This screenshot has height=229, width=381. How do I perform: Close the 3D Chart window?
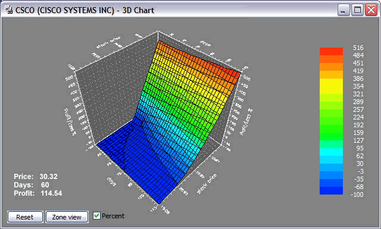pyautogui.click(x=371, y=10)
